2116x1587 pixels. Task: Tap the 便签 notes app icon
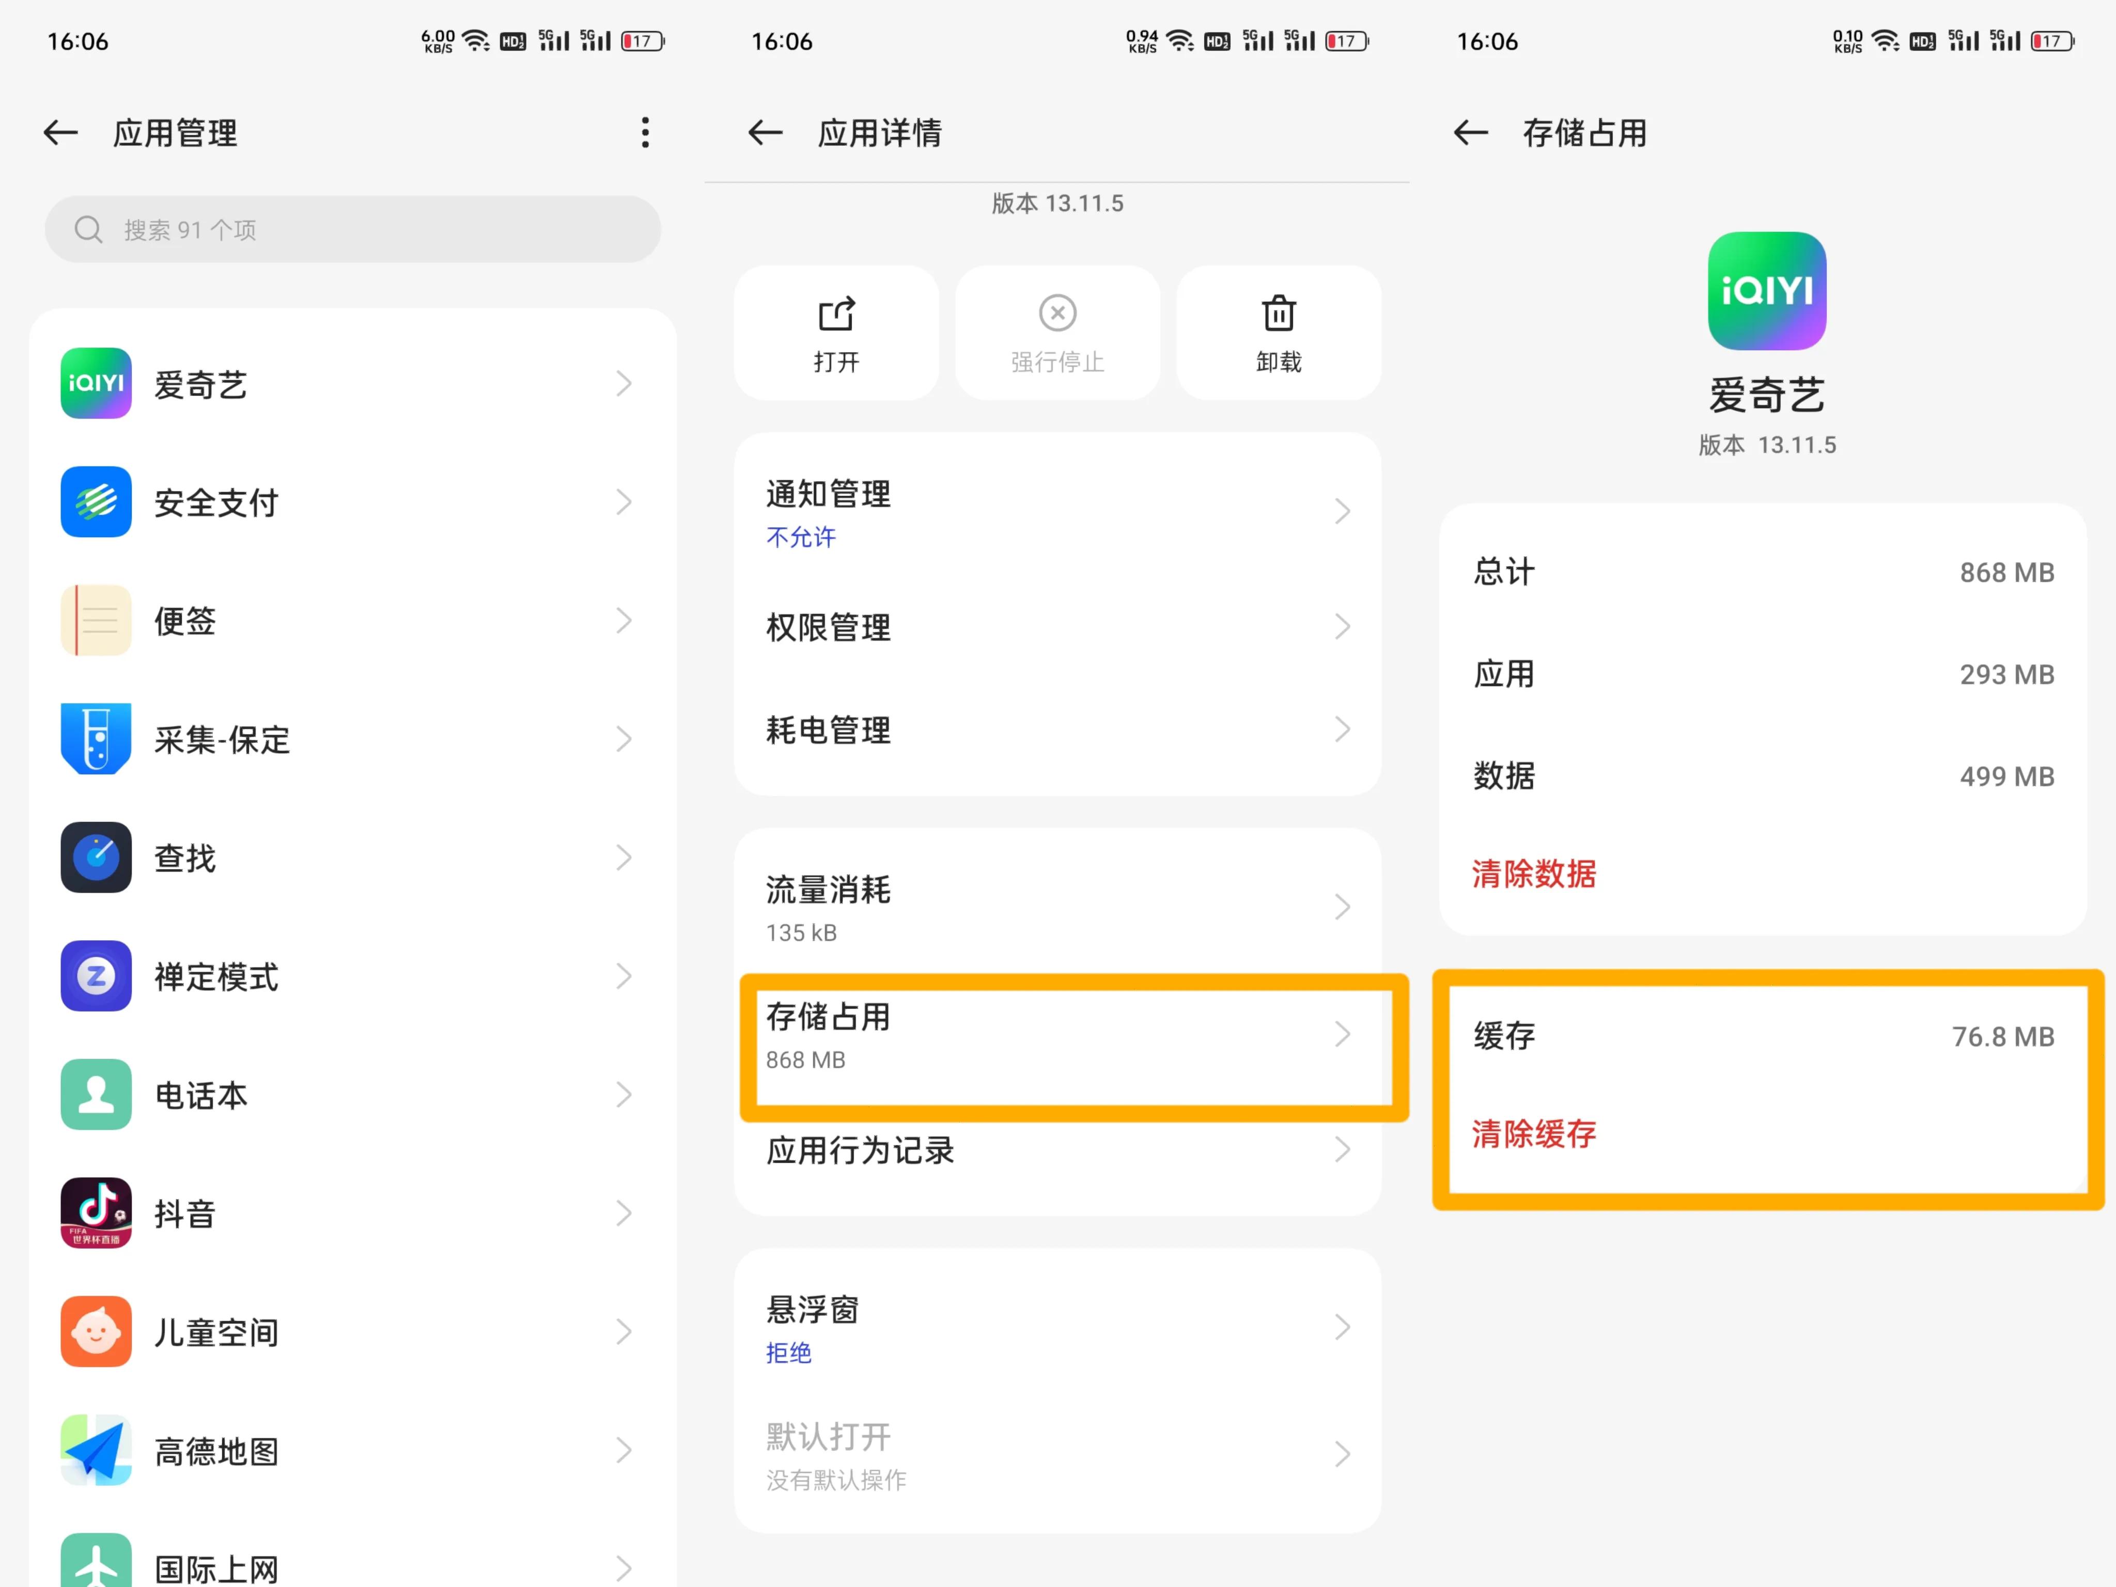coord(95,620)
